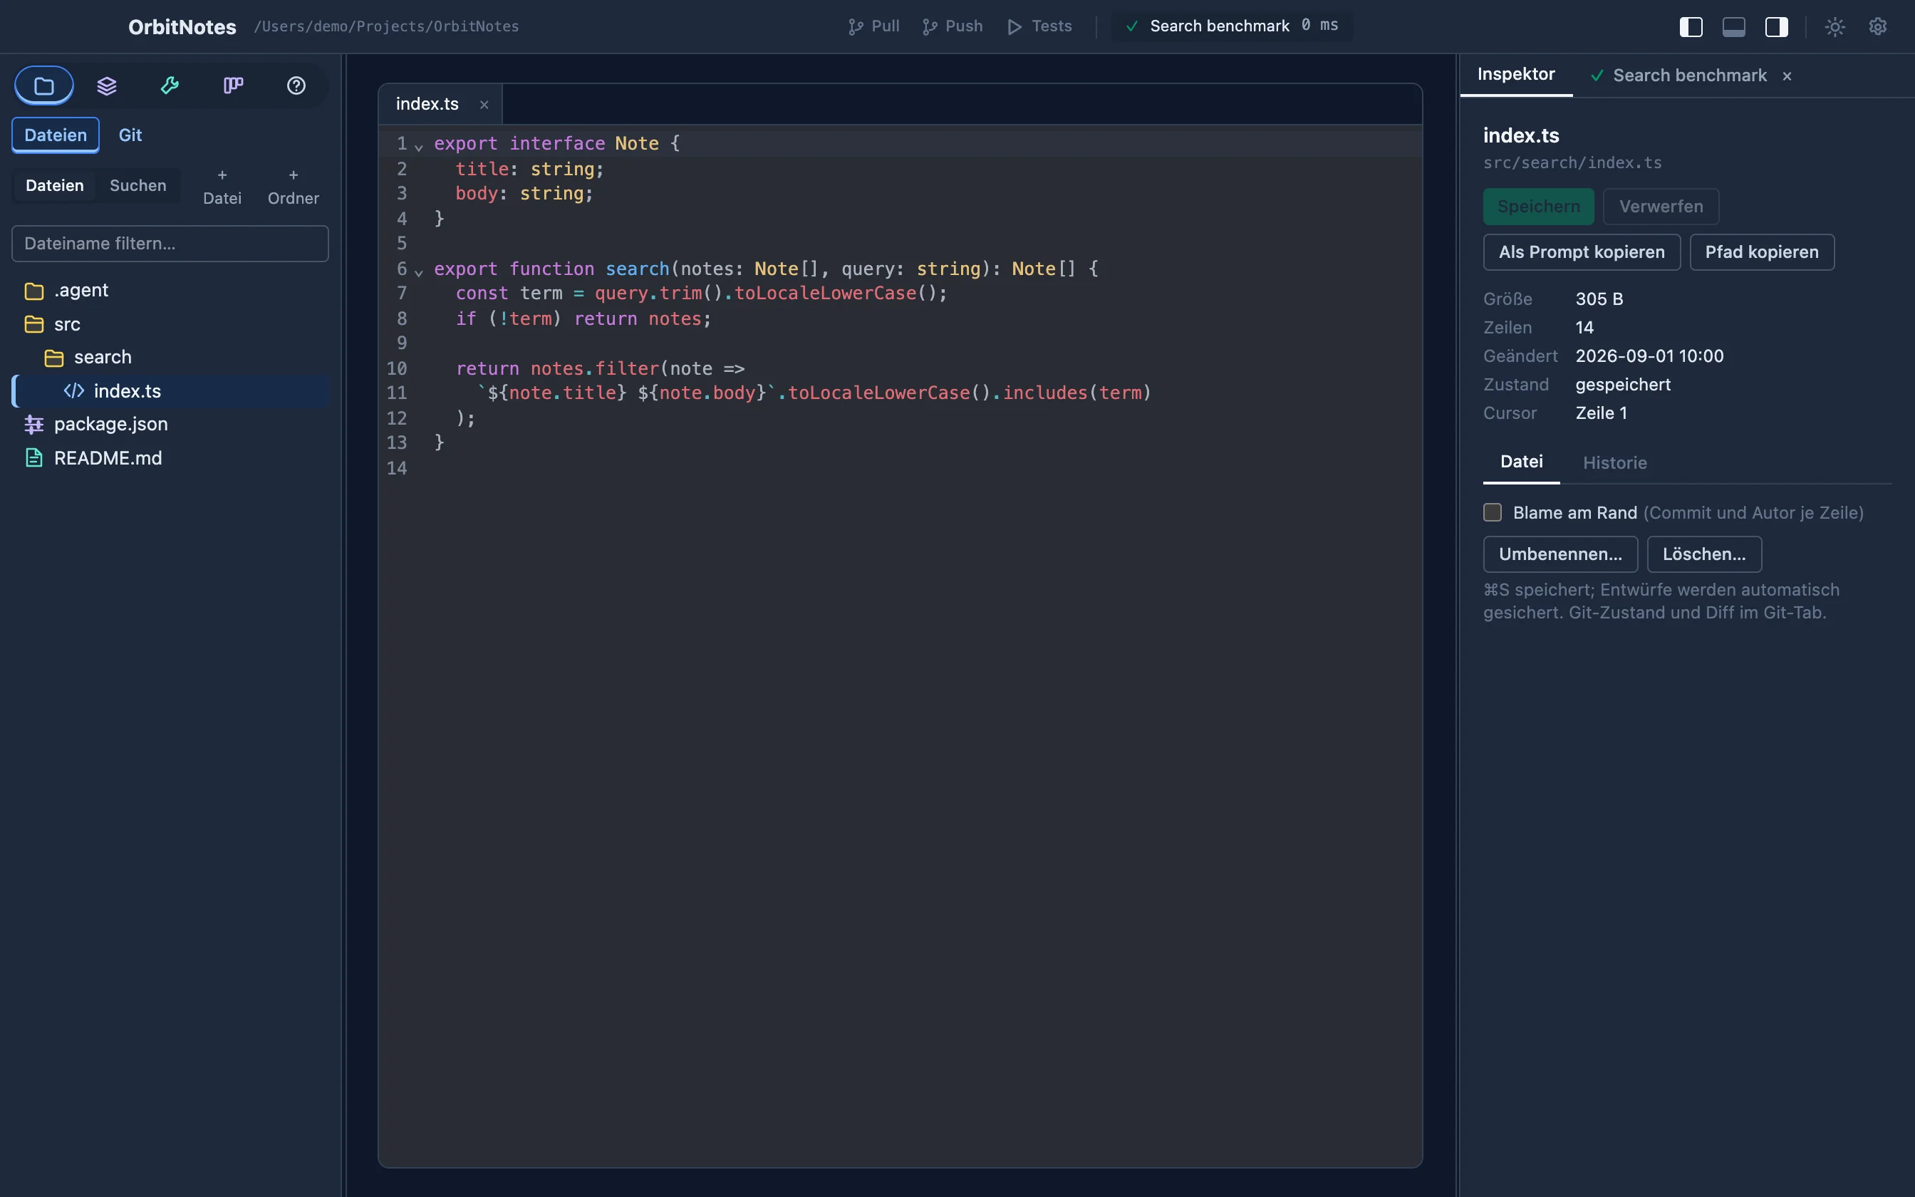Expand the .agent folder
The height and width of the screenshot is (1197, 1915).
[170, 291]
